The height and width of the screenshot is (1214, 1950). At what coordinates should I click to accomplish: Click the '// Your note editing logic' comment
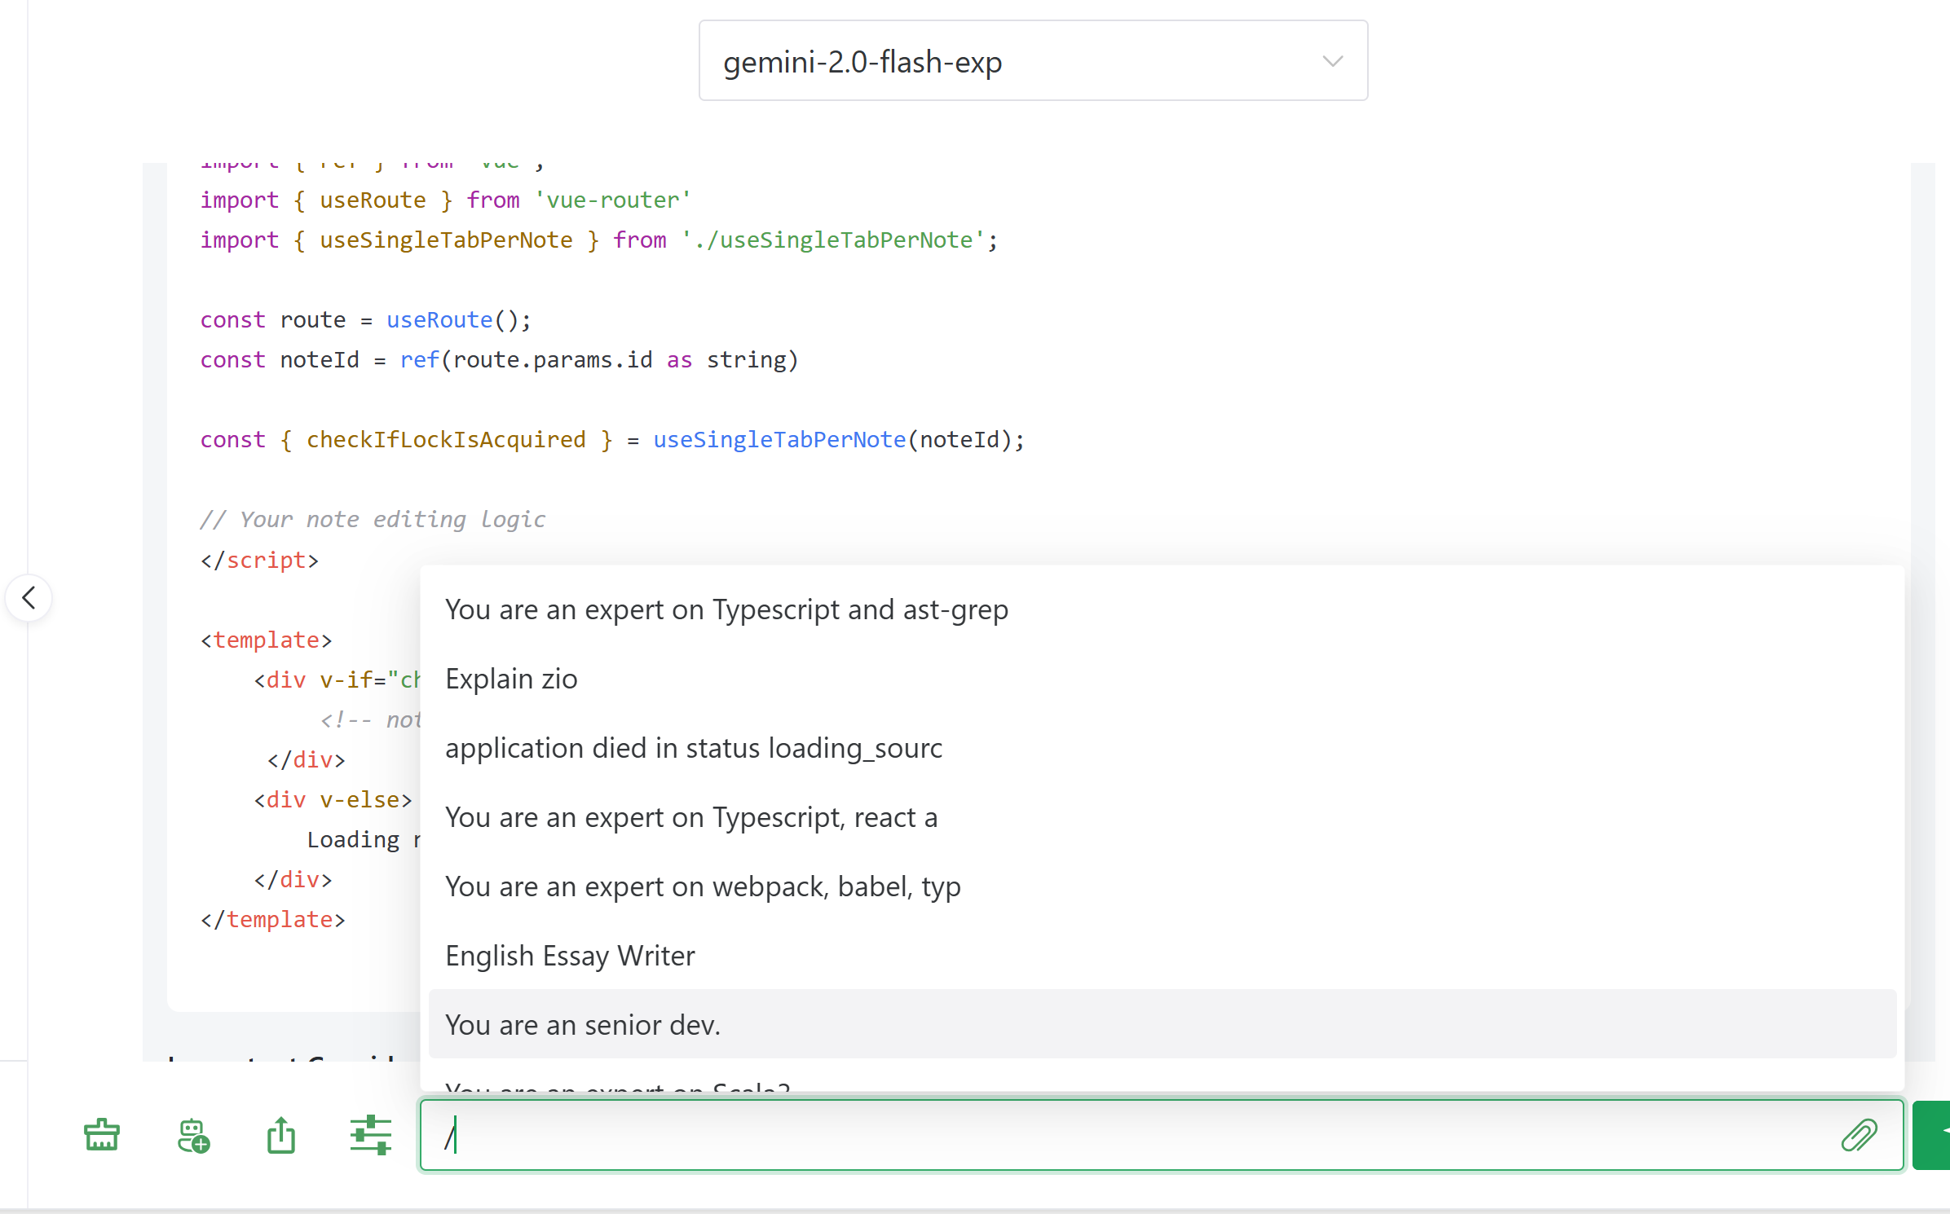coord(373,520)
